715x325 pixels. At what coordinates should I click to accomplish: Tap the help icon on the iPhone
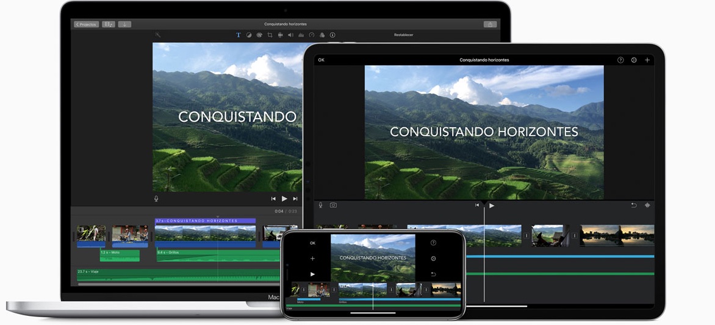[x=433, y=243]
